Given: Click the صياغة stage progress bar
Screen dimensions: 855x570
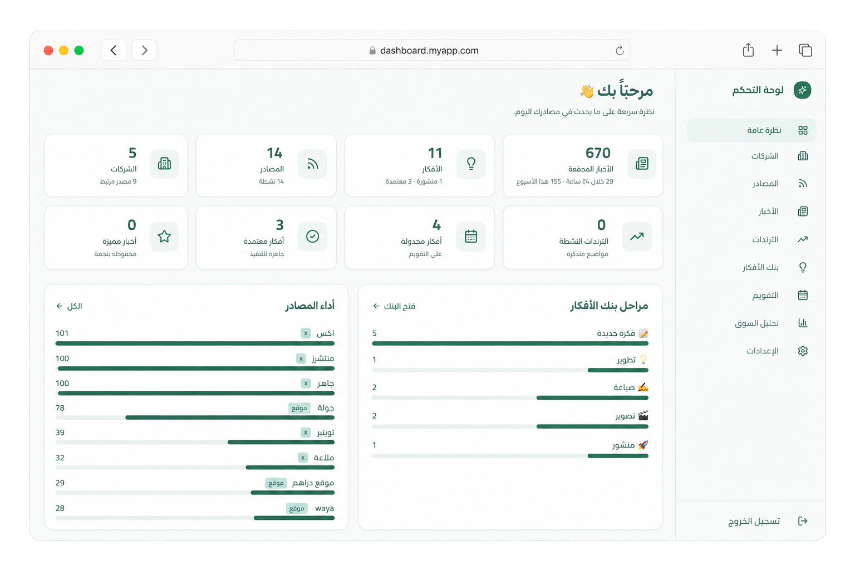Looking at the screenshot, I should click(x=510, y=398).
